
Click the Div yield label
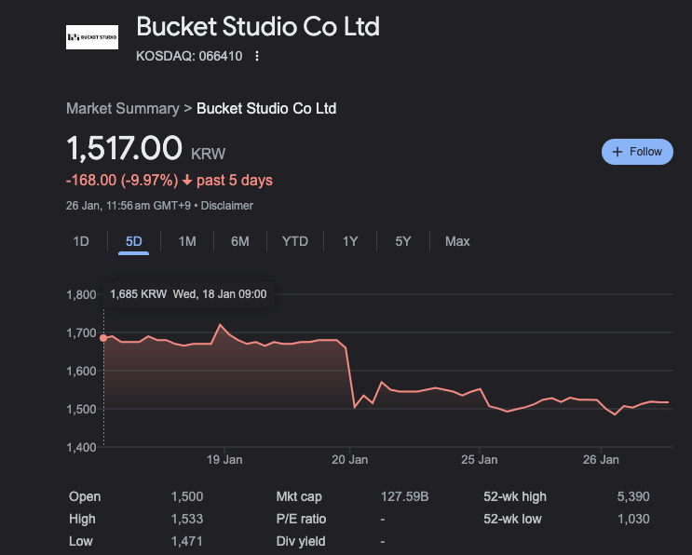point(301,541)
